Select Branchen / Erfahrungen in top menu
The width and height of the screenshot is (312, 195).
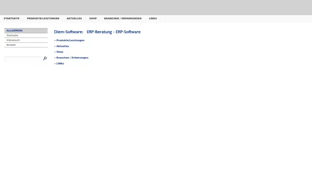[x=123, y=18]
